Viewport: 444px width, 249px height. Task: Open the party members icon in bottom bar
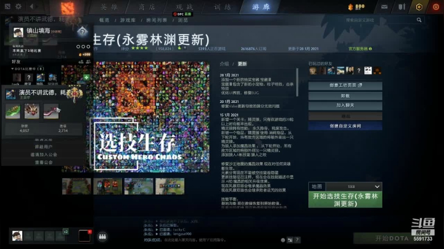click(102, 237)
